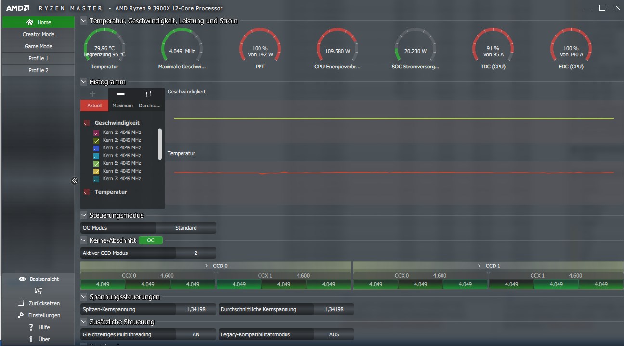The height and width of the screenshot is (346, 624).
Task: Expand the CCD 0 chevron
Action: (x=207, y=266)
